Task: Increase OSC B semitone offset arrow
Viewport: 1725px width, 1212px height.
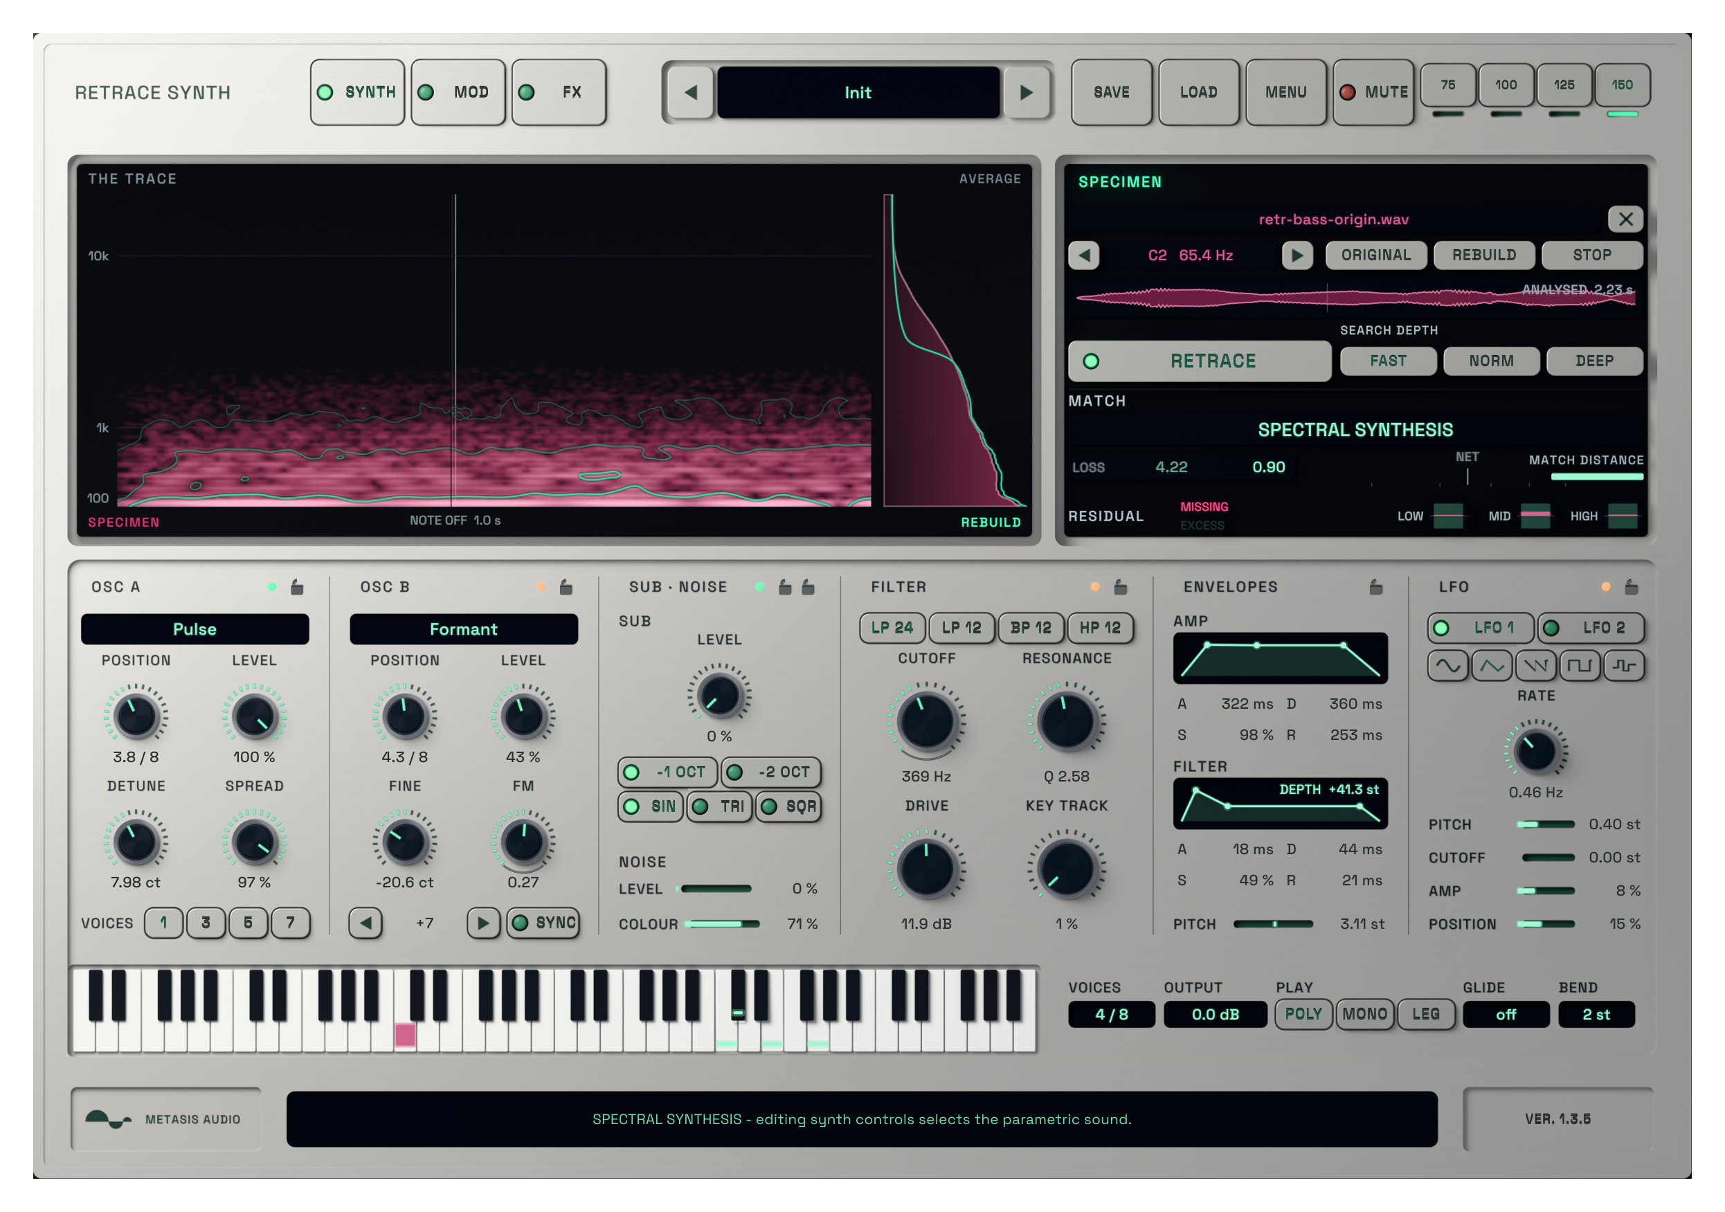Action: [x=483, y=923]
